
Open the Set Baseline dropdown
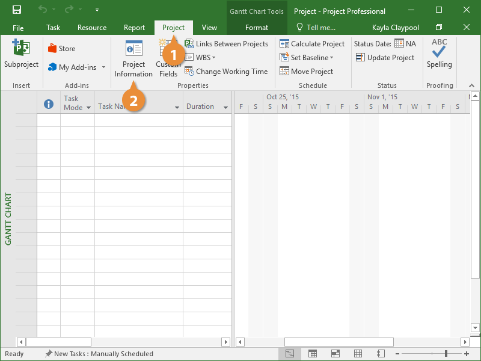(x=331, y=58)
